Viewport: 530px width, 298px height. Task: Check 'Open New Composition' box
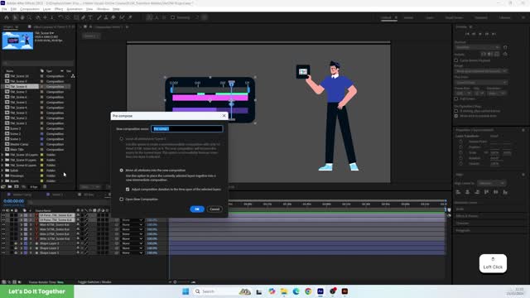coord(122,199)
